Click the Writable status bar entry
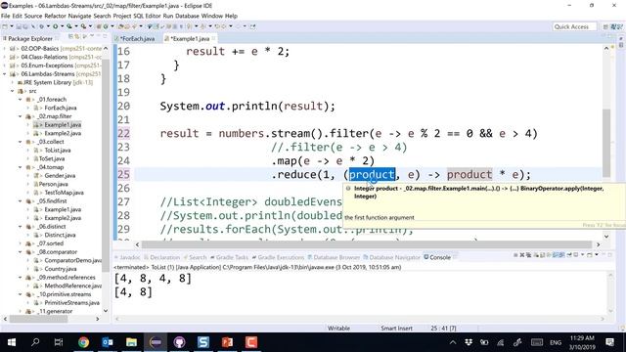Screen dimensions: 626x352 [338, 329]
